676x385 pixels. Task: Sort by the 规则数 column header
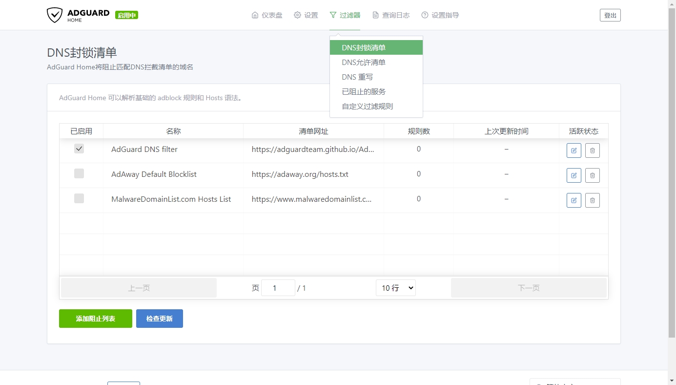click(419, 131)
